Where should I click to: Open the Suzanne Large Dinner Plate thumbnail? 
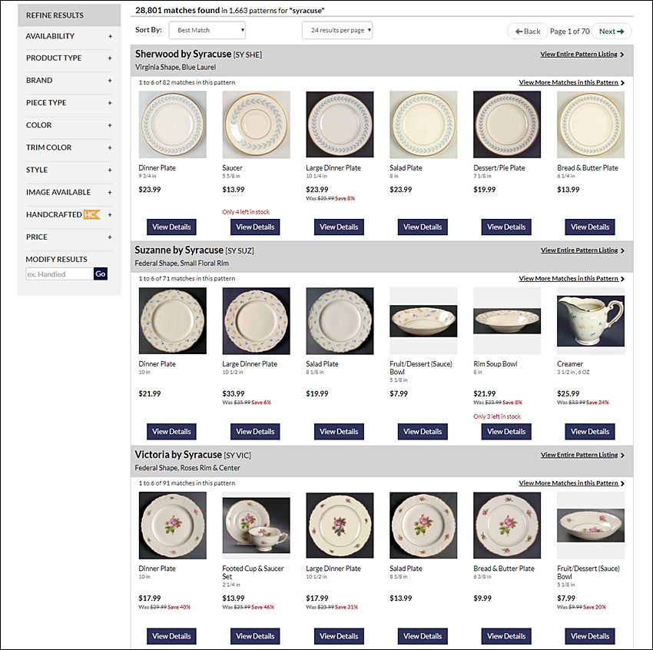click(256, 321)
